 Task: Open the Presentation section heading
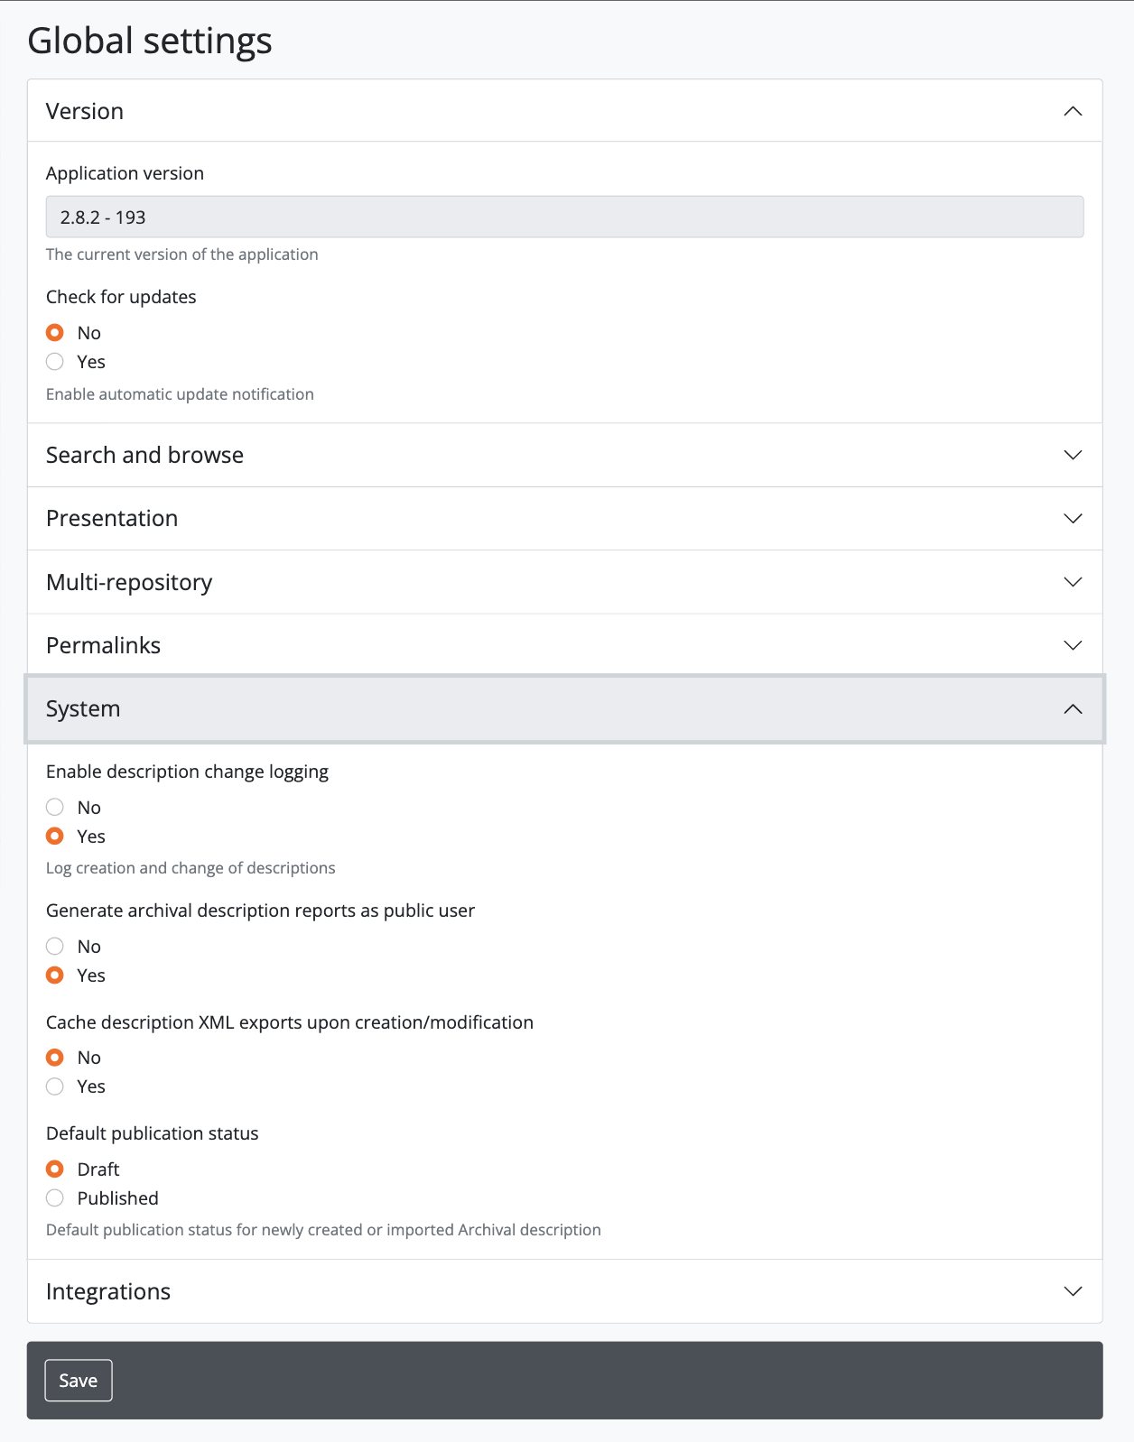[112, 519]
